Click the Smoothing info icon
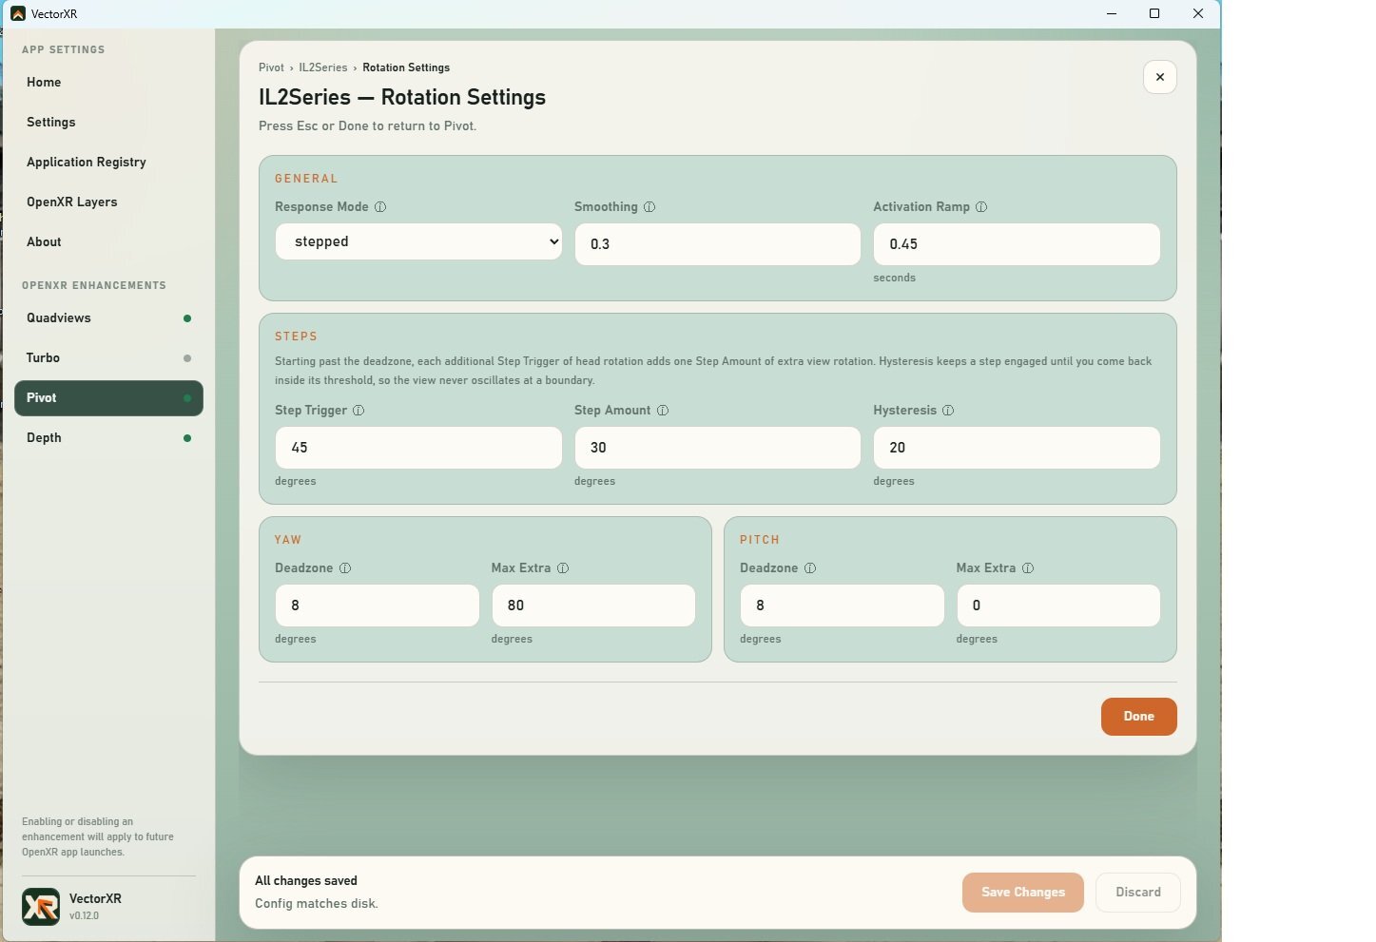Image resolution: width=1376 pixels, height=942 pixels. [649, 207]
